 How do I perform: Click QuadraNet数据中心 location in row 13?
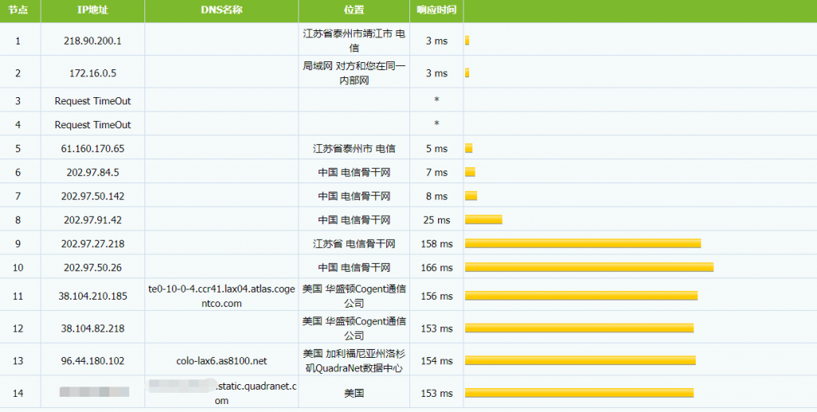pyautogui.click(x=353, y=361)
